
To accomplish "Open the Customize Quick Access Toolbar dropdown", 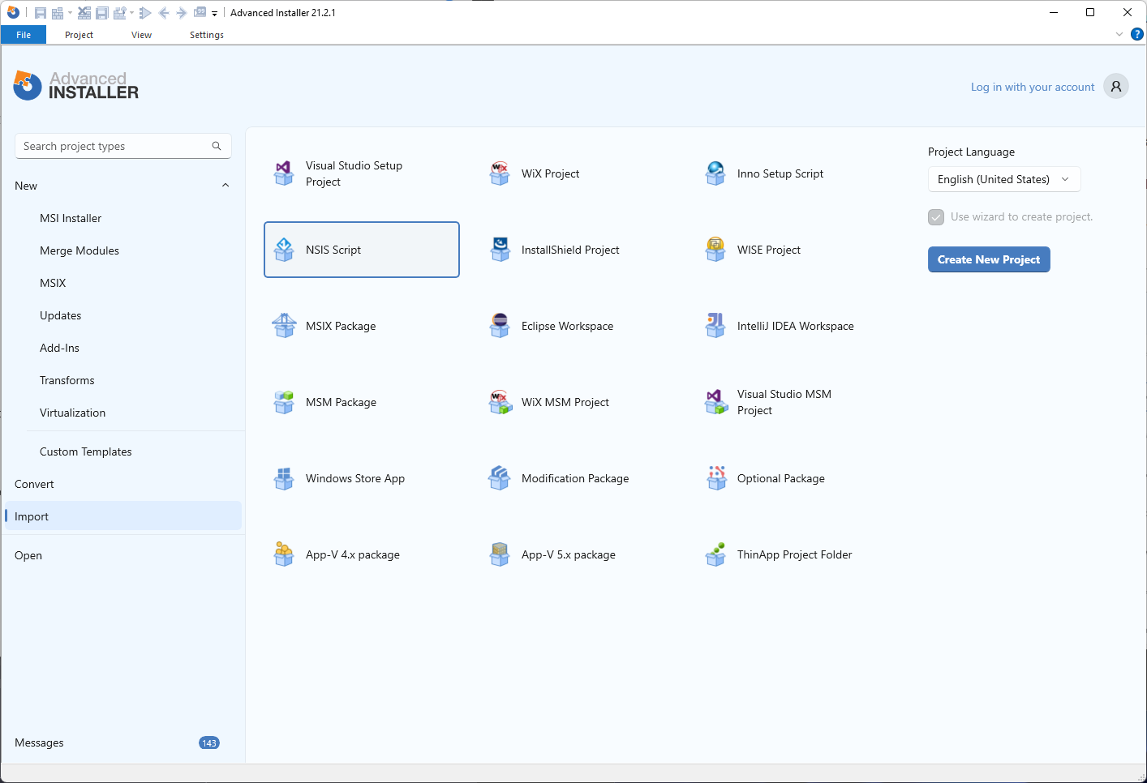I will coord(214,14).
